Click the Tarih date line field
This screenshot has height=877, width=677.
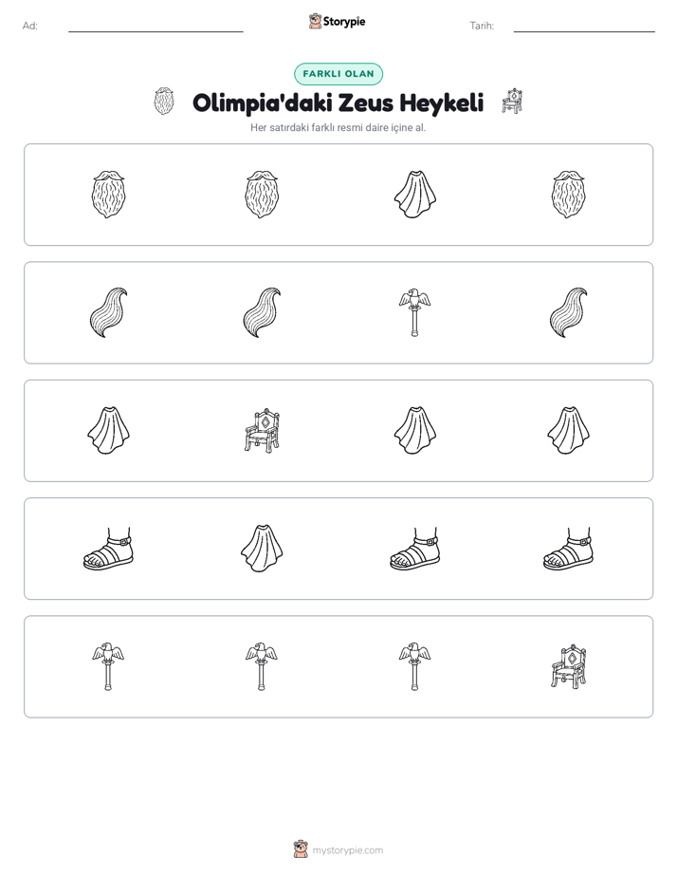[x=584, y=26]
